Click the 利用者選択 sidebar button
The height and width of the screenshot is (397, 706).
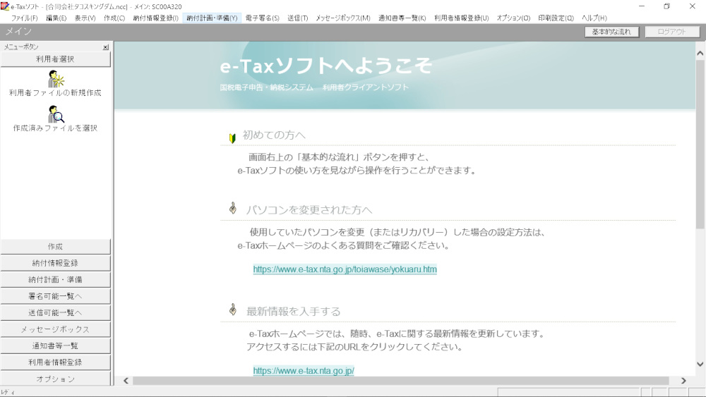(55, 59)
